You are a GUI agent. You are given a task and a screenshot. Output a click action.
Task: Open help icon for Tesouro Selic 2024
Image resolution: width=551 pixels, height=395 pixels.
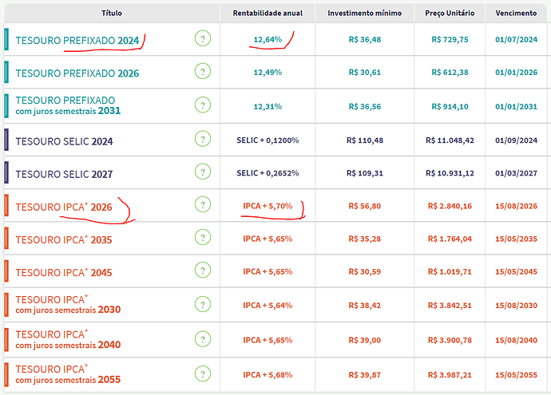tap(203, 139)
